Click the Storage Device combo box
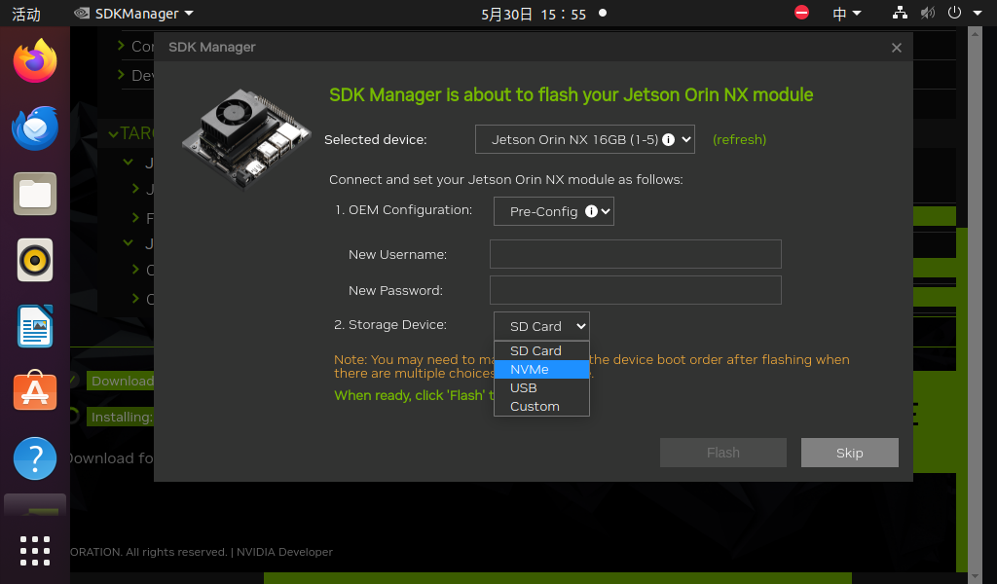 [x=541, y=326]
